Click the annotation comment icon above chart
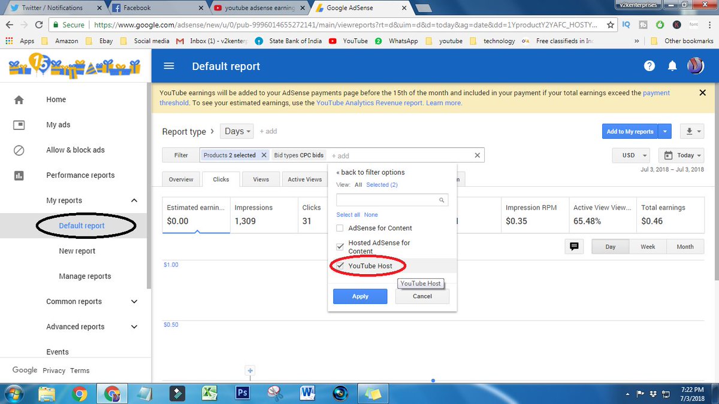Screen dimensions: 719x404 tap(574, 247)
